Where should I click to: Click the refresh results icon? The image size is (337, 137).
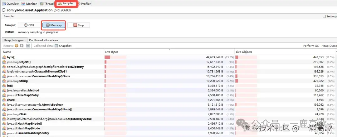[22, 46]
